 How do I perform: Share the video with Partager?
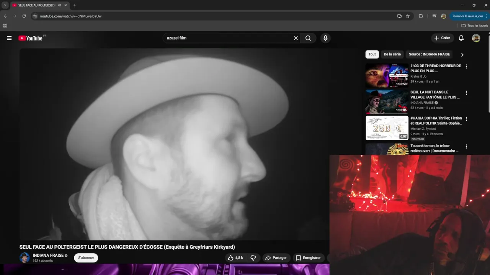276,258
